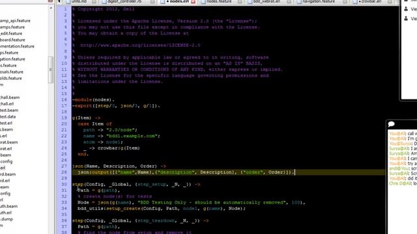Click the 'BDD Testing Only' string on line 33
Viewport: 417px width, 234px height.
(x=212, y=202)
